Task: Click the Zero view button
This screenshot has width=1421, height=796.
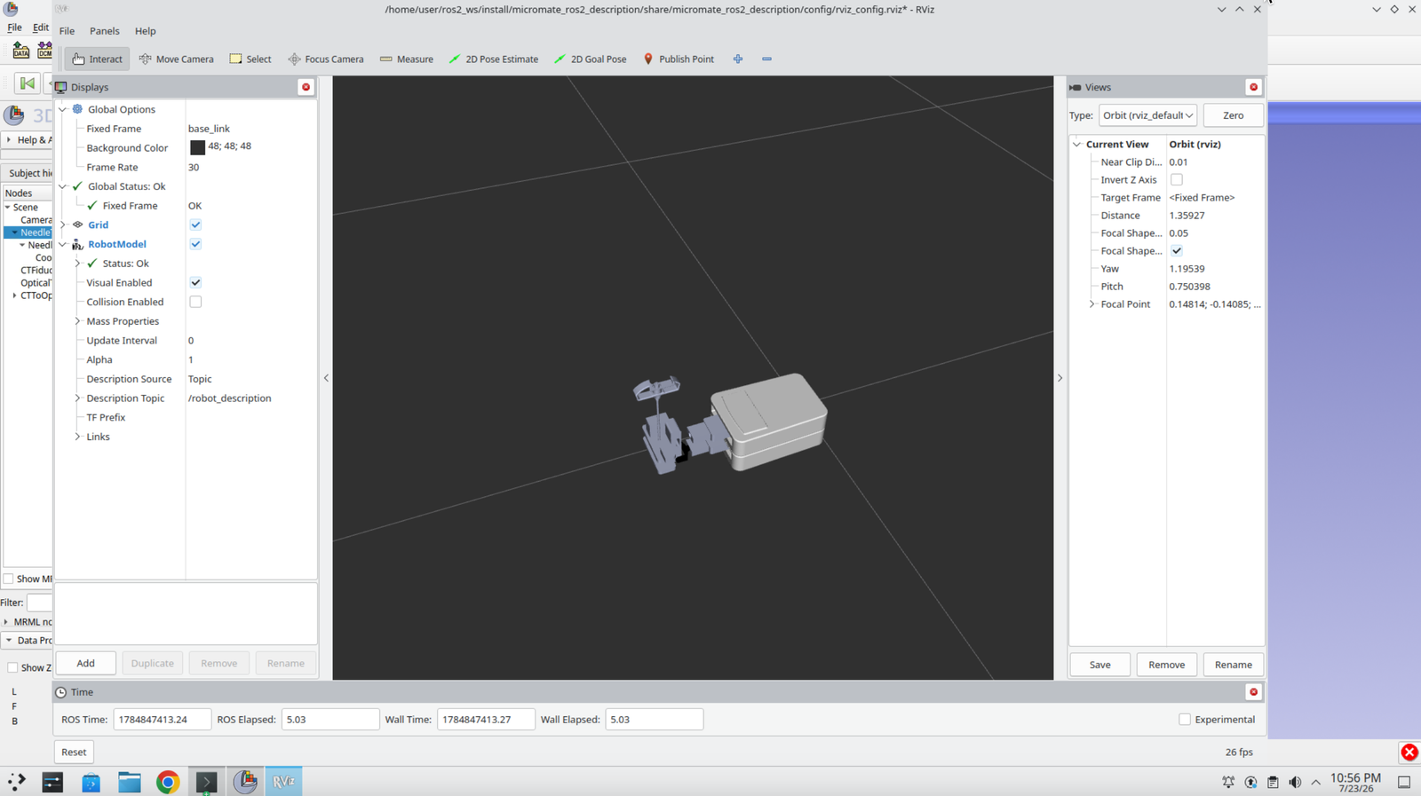Action: pos(1233,115)
